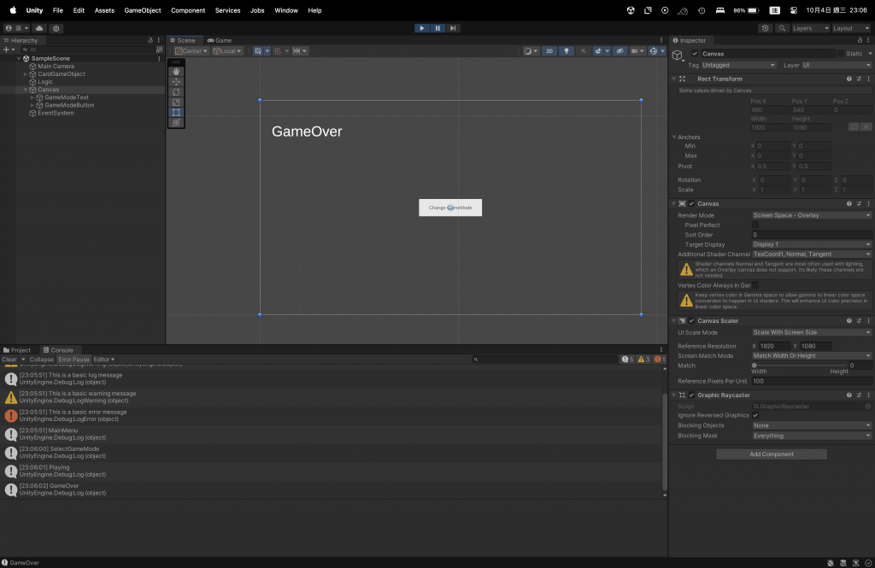
Task: Disable the Graphic Raycaster component checkbox
Action: pyautogui.click(x=691, y=395)
